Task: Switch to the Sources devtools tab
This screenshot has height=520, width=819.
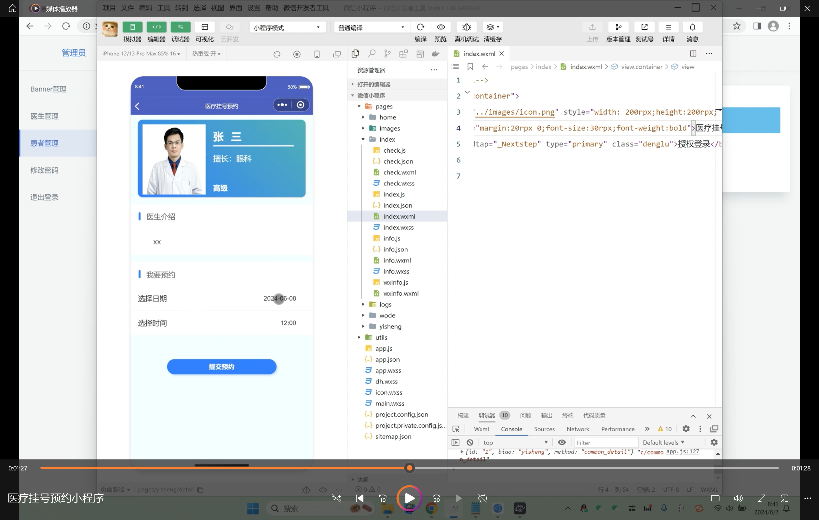Action: point(544,429)
